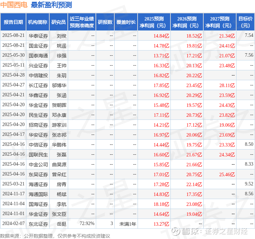Select the 中金公司 institution cell
The height and width of the screenshot is (239, 255).
pyautogui.click(x=38, y=165)
